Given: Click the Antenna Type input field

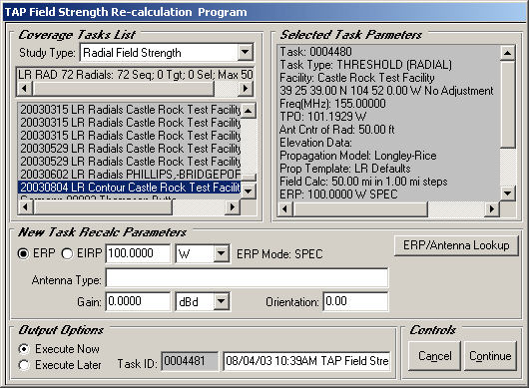Looking at the screenshot, I should pyautogui.click(x=247, y=278).
